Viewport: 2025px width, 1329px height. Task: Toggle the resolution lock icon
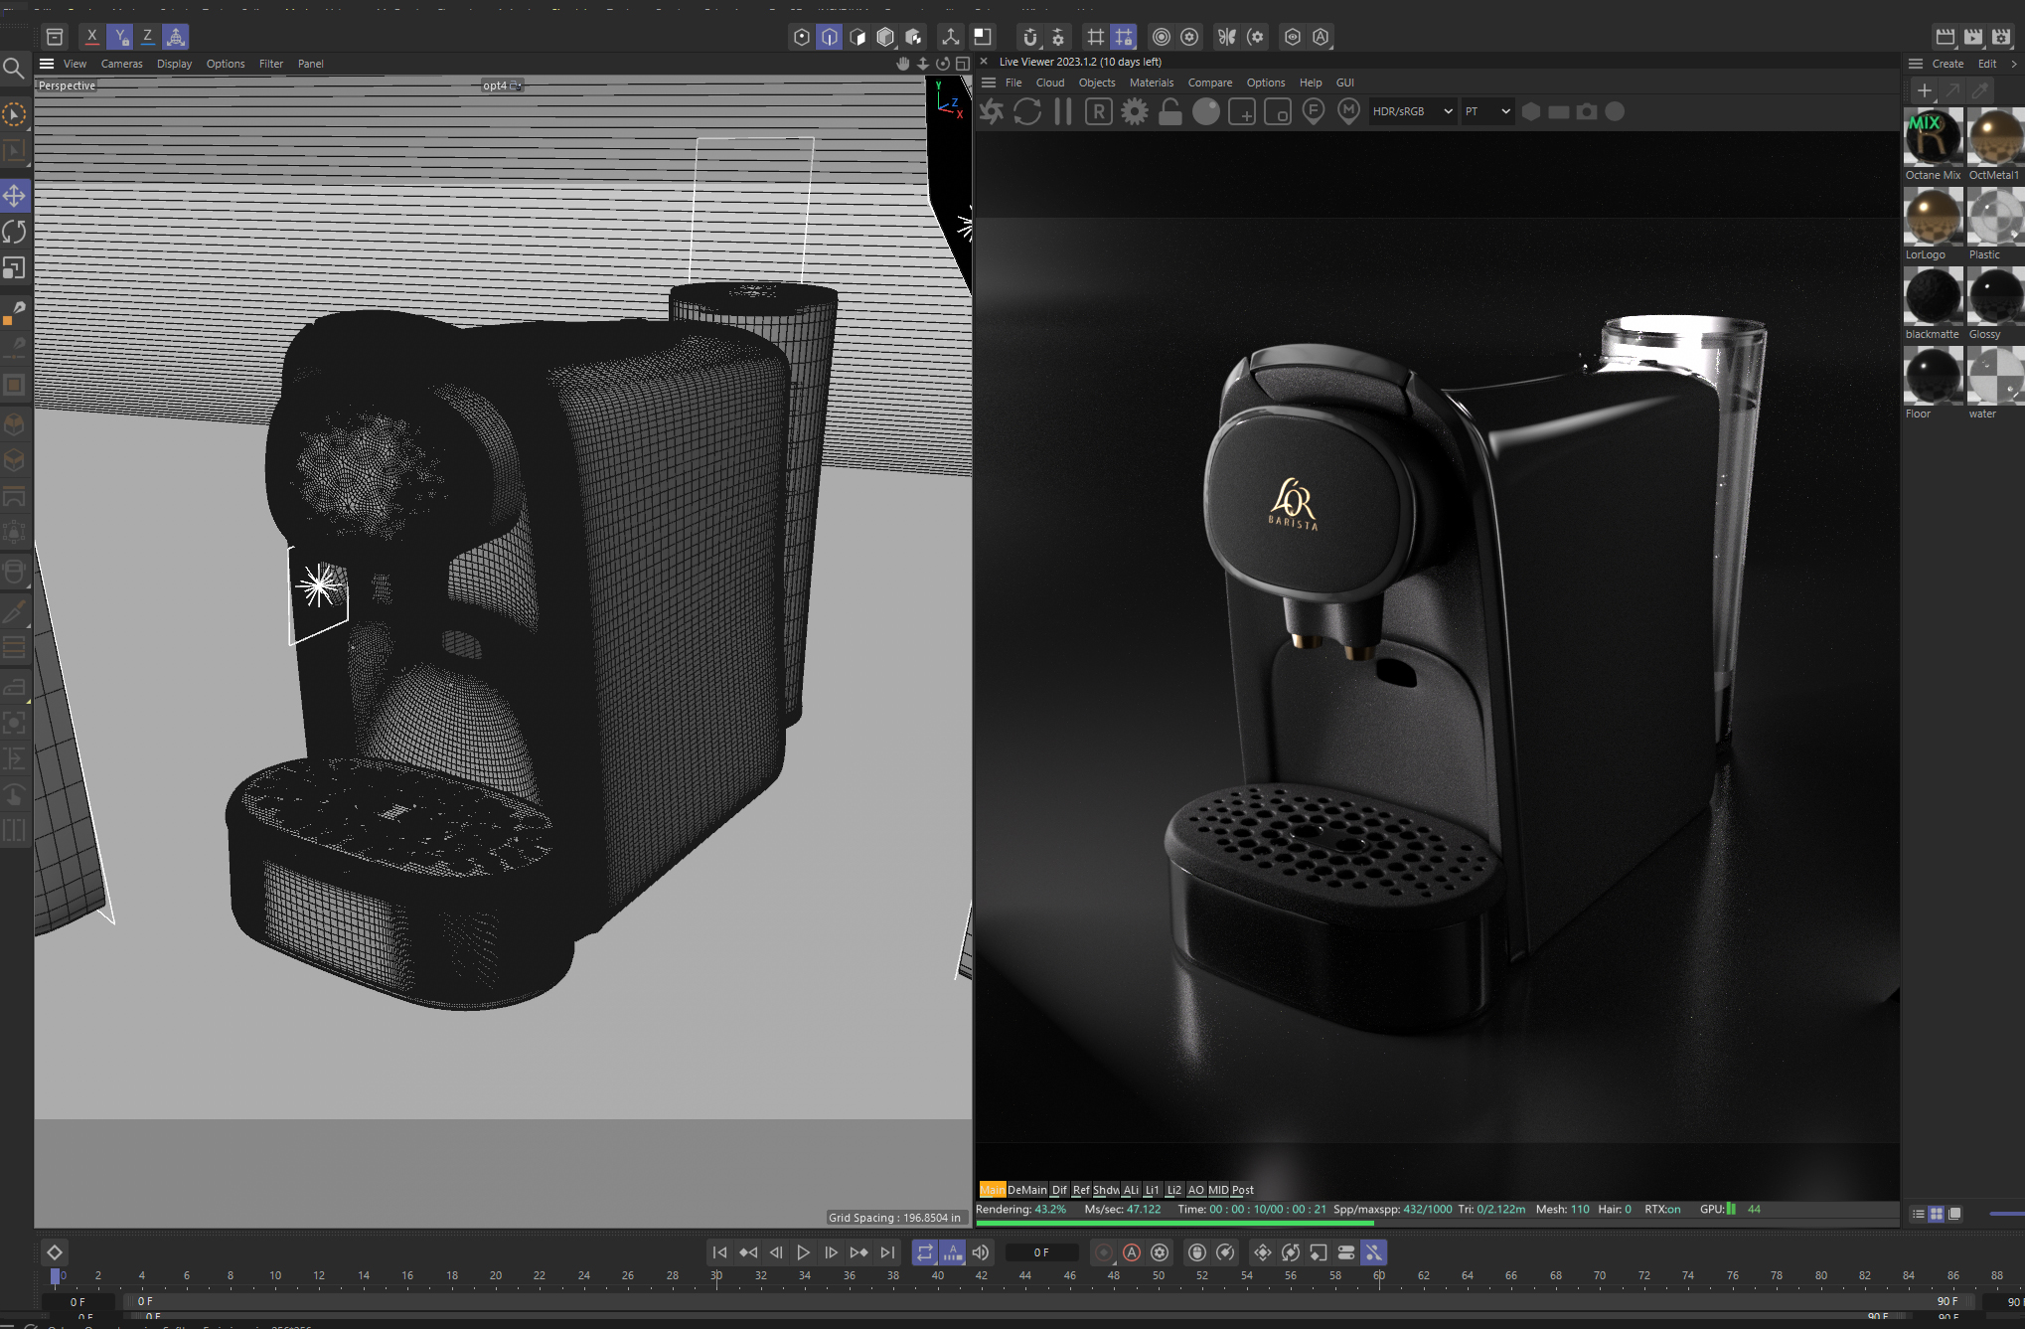(x=1170, y=111)
